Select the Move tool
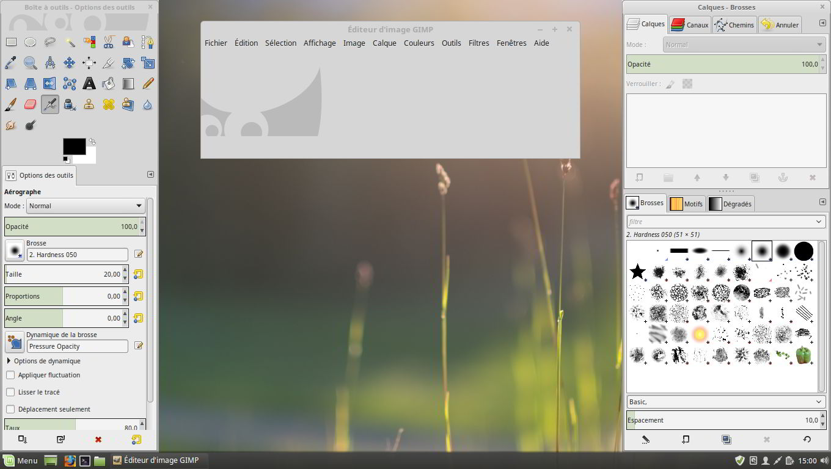Screen dimensions: 831x469 pos(70,63)
